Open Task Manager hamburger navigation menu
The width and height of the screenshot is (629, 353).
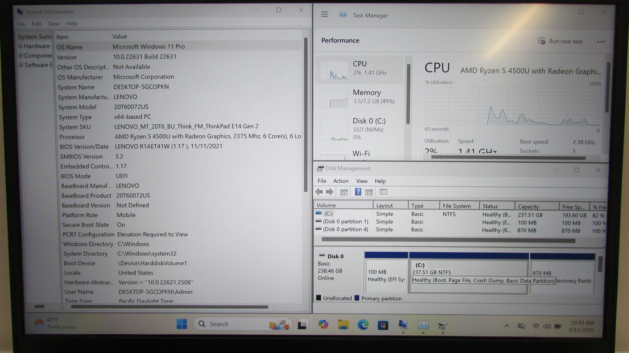point(324,15)
